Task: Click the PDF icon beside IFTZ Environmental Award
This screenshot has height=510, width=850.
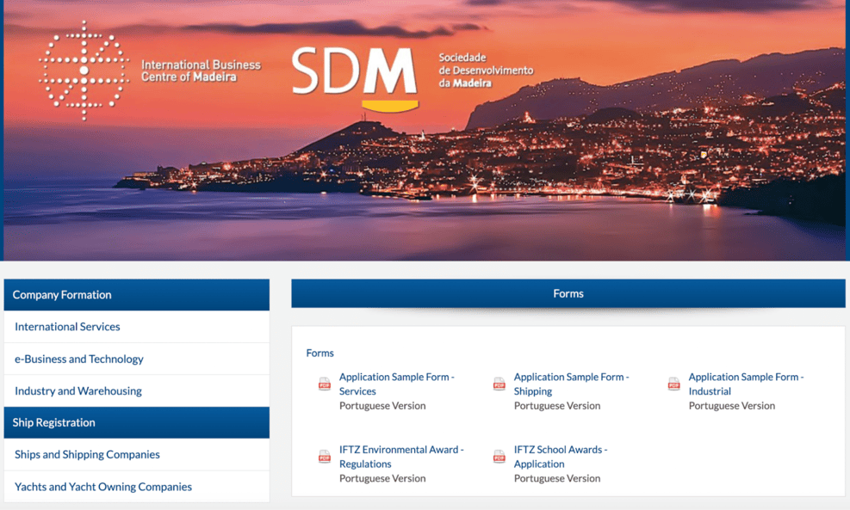Action: (x=325, y=457)
